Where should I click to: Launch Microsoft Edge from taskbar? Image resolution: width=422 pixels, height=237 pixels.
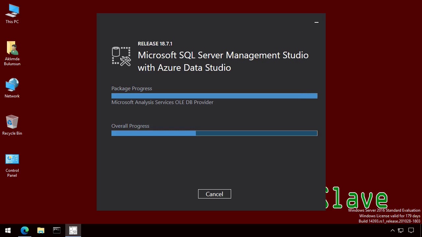tap(25, 230)
